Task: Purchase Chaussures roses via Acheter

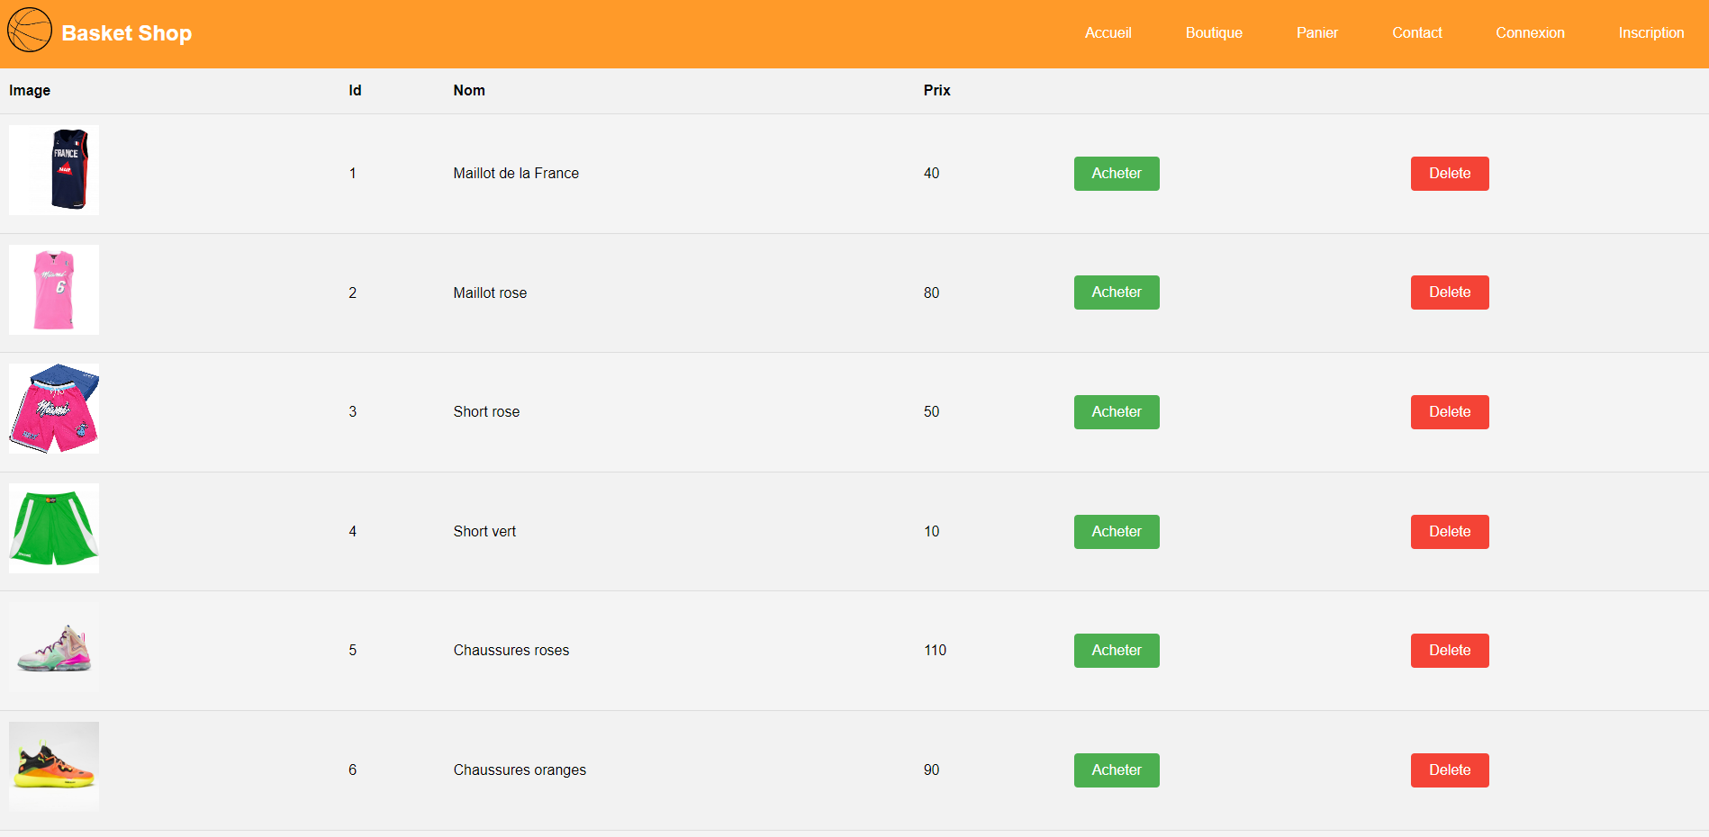Action: (1117, 651)
